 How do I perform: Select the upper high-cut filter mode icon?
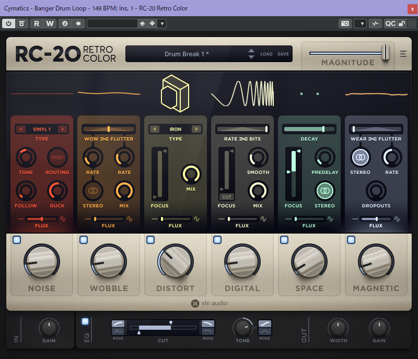point(207,324)
